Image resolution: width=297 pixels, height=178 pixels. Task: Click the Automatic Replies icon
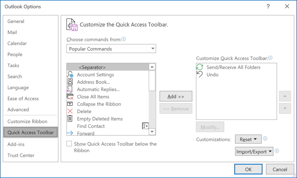tap(70, 89)
